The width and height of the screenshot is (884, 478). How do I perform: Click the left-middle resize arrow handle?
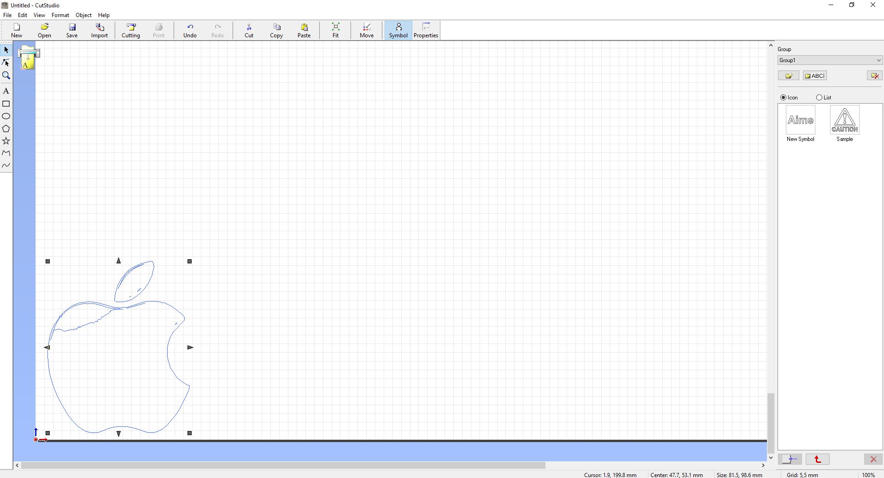click(47, 347)
